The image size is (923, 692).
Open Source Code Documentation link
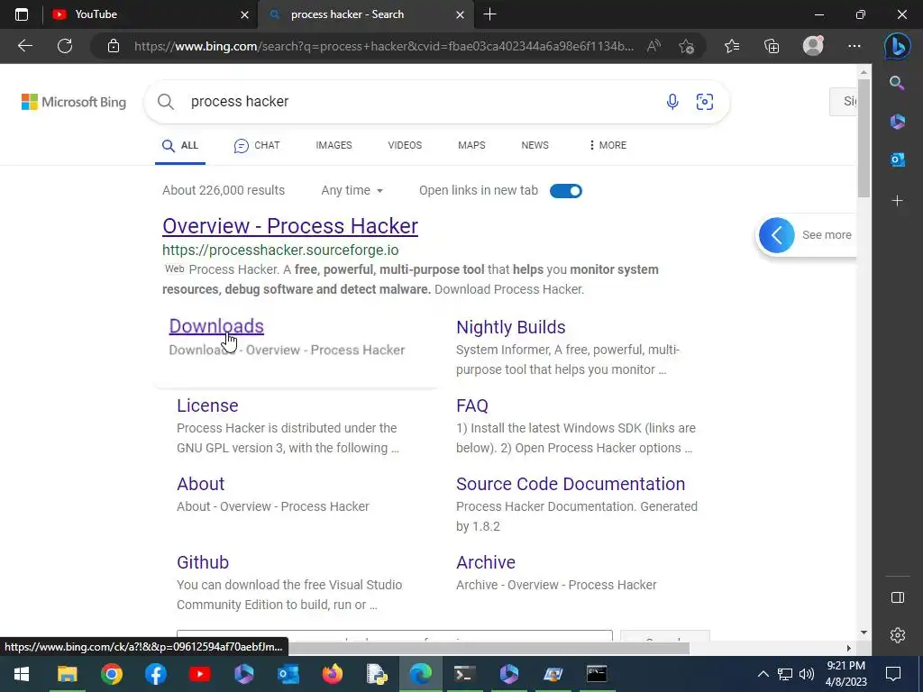pyautogui.click(x=571, y=484)
